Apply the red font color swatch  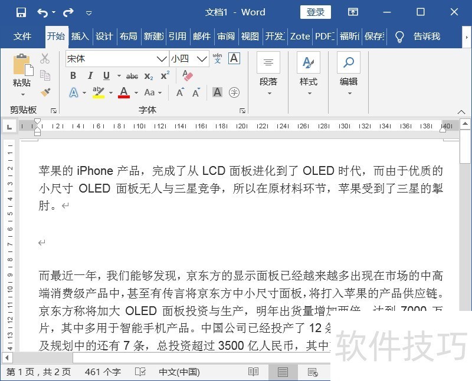[x=124, y=92]
